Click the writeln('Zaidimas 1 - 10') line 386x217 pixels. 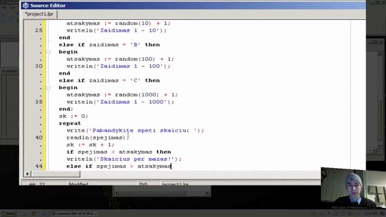(116, 31)
